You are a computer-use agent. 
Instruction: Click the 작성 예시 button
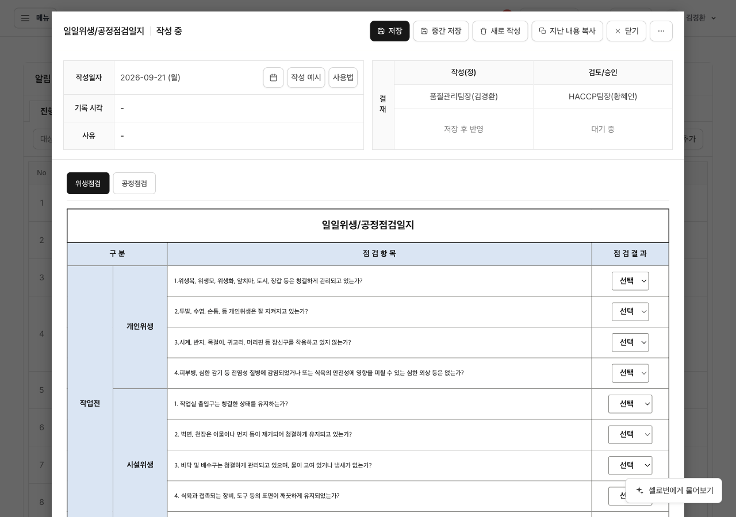pyautogui.click(x=306, y=78)
